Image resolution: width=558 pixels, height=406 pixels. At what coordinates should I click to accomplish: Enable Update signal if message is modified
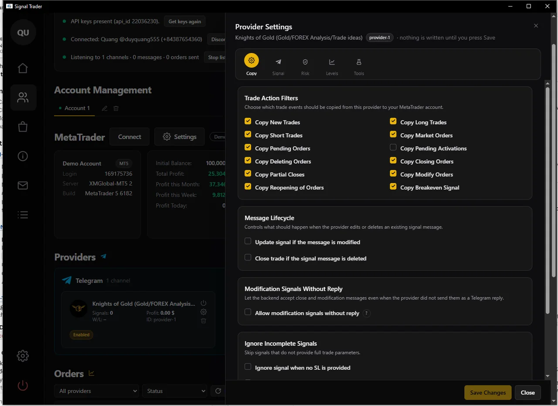(x=248, y=241)
